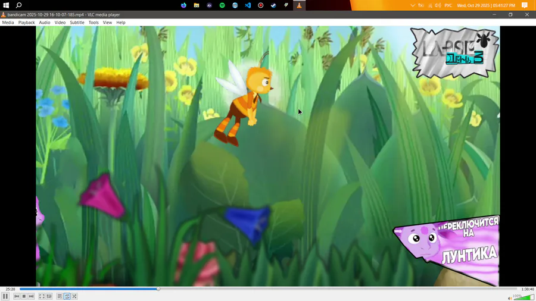
Task: Switch to VLC via its taskbar icon
Action: pos(299,5)
